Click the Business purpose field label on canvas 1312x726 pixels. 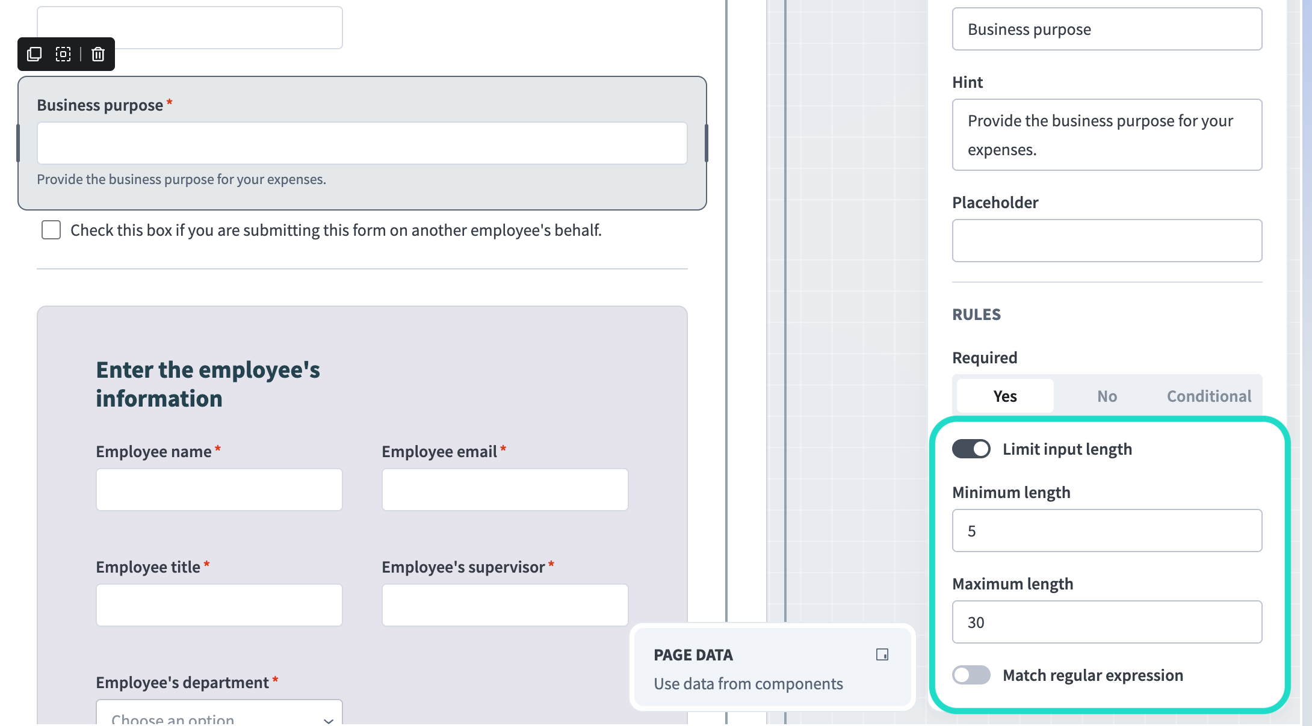click(100, 105)
